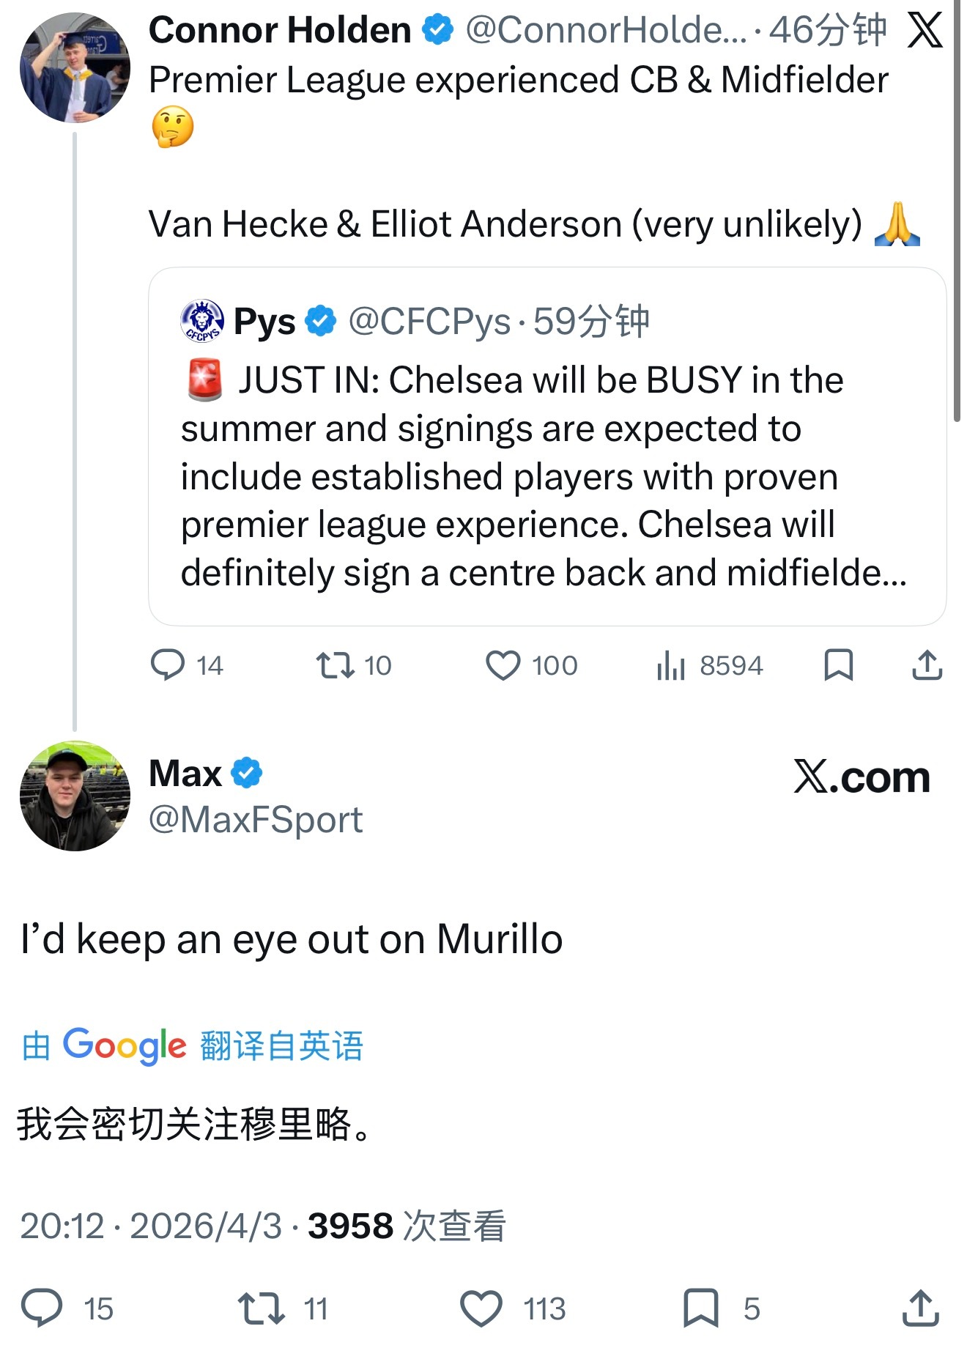This screenshot has height=1359, width=967.
Task: Open quoted Pys tweet card
Action: [547, 476]
